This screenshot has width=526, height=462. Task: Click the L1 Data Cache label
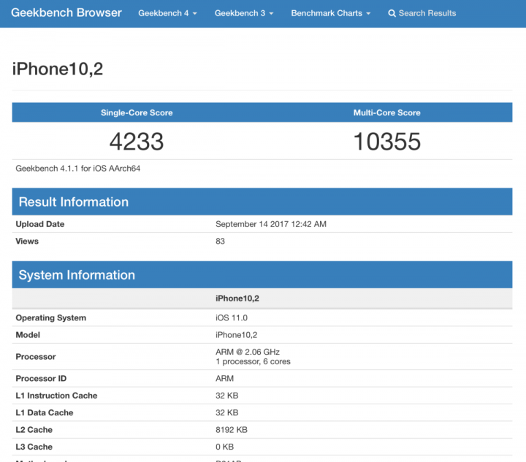pos(45,412)
